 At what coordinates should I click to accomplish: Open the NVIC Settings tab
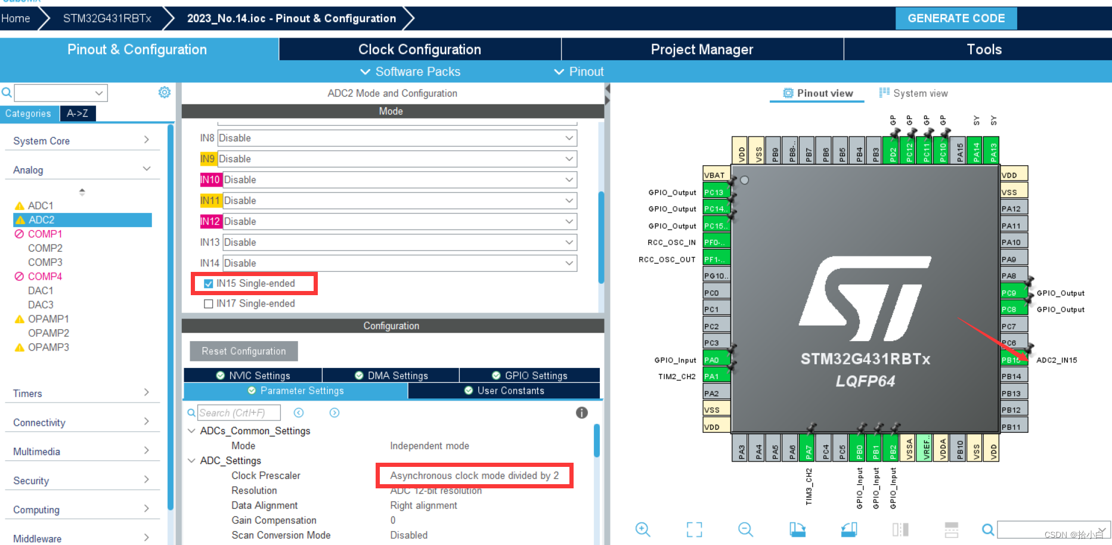pyautogui.click(x=253, y=375)
